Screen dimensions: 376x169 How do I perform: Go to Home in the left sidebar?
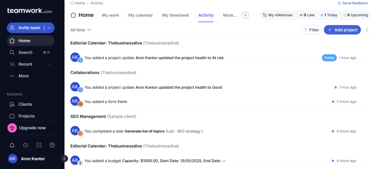pos(31,41)
